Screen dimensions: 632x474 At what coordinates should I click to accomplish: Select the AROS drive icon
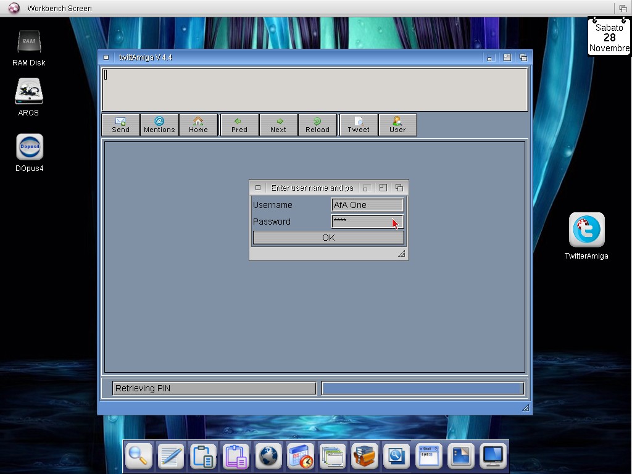(29, 93)
